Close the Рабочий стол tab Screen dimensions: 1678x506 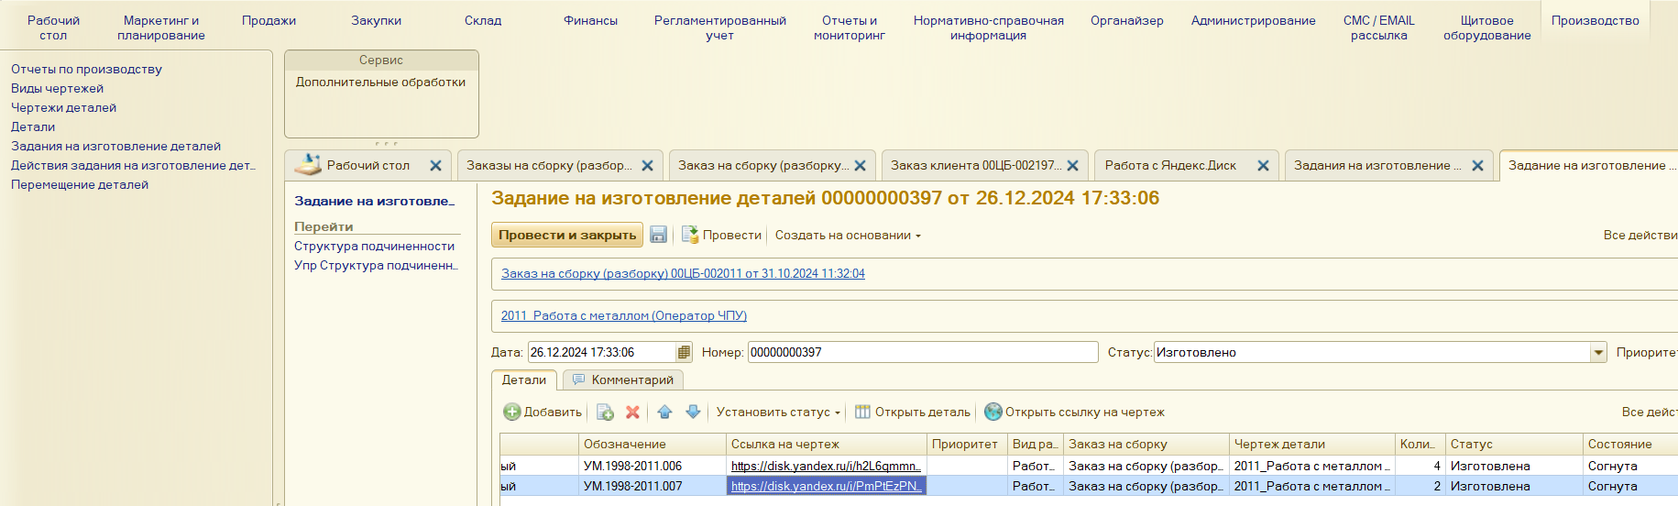tap(435, 166)
